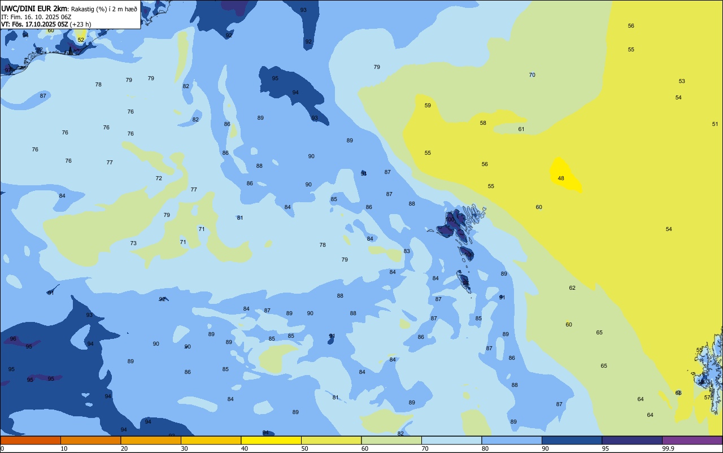Click the 50–60 legend color swatch
The width and height of the screenshot is (723, 453).
331,440
